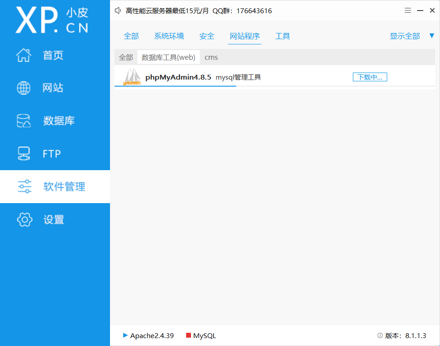Switch to the top-level 全部 category tab
Image resolution: width=440 pixels, height=346 pixels.
[x=131, y=36]
